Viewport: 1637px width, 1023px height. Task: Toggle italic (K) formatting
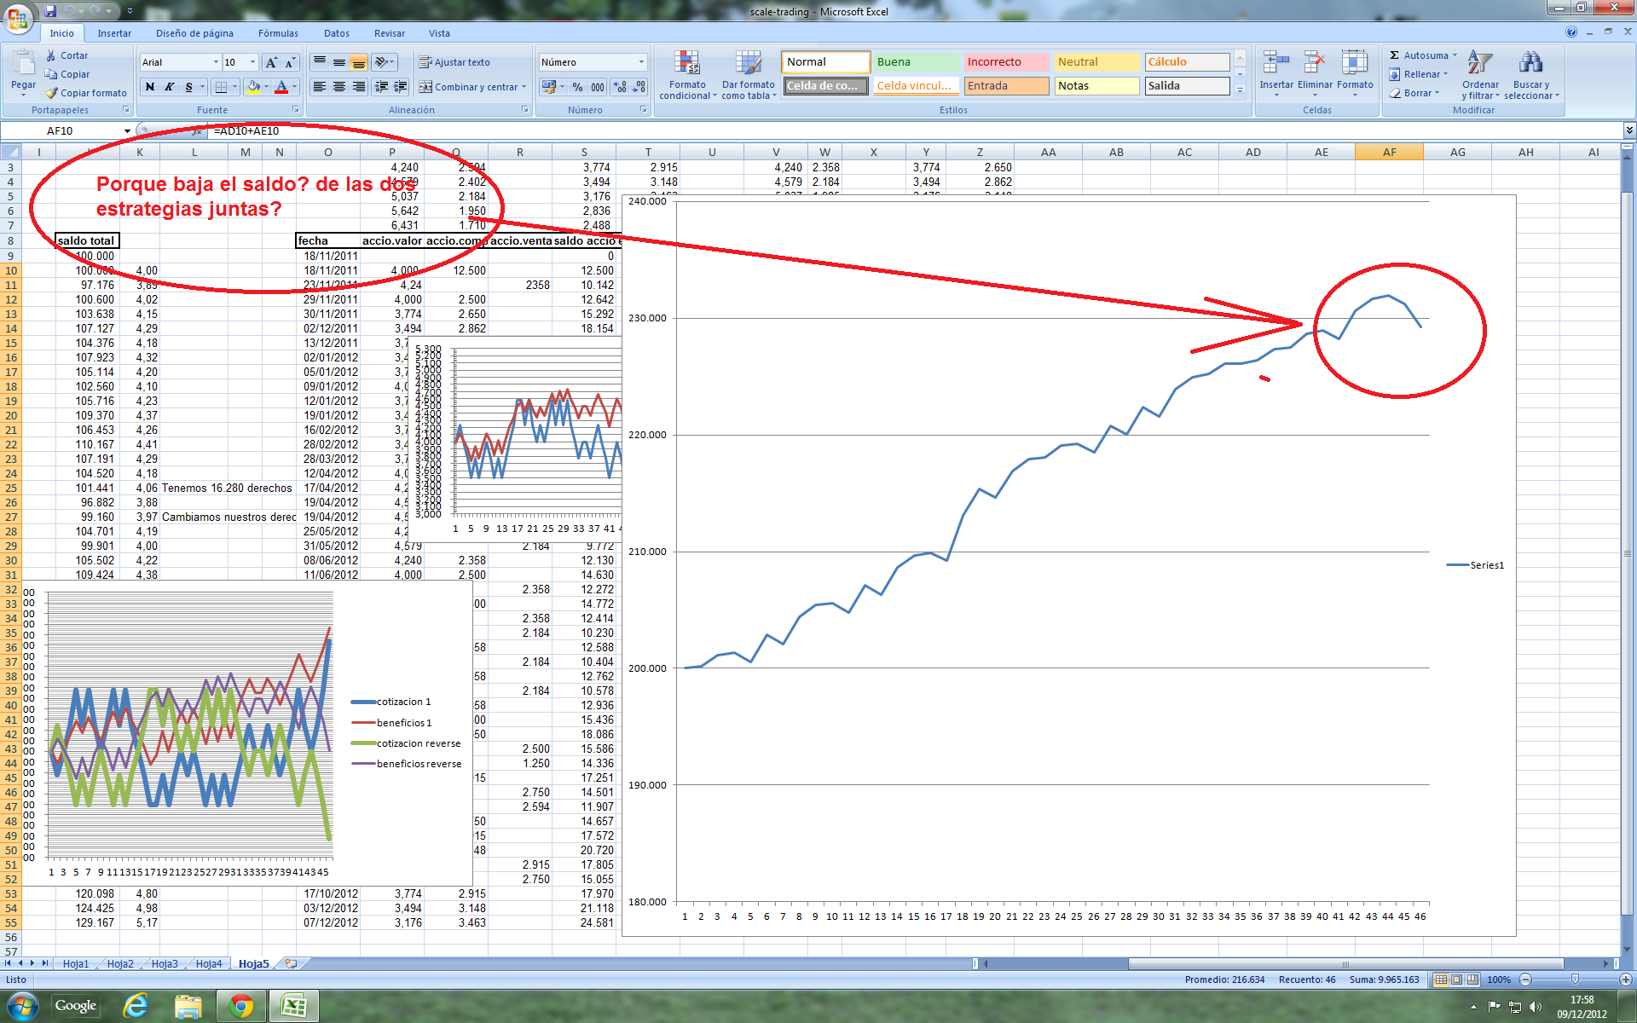pyautogui.click(x=169, y=87)
